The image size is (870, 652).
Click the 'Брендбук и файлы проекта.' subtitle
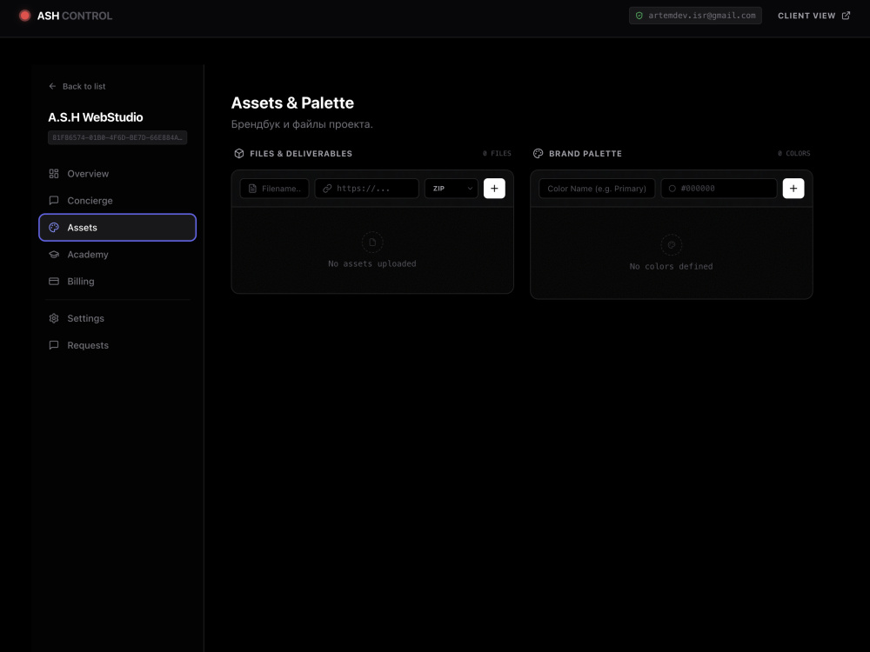302,124
